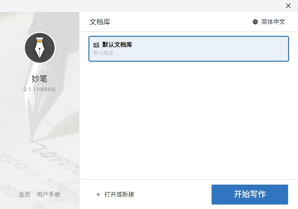The height and width of the screenshot is (209, 298).
Task: Open the 用户手册 user manual link
Action: (x=48, y=195)
